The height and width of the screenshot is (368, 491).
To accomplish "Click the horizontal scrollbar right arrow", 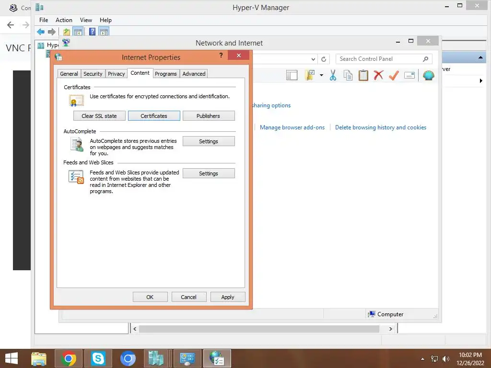I will 390,329.
